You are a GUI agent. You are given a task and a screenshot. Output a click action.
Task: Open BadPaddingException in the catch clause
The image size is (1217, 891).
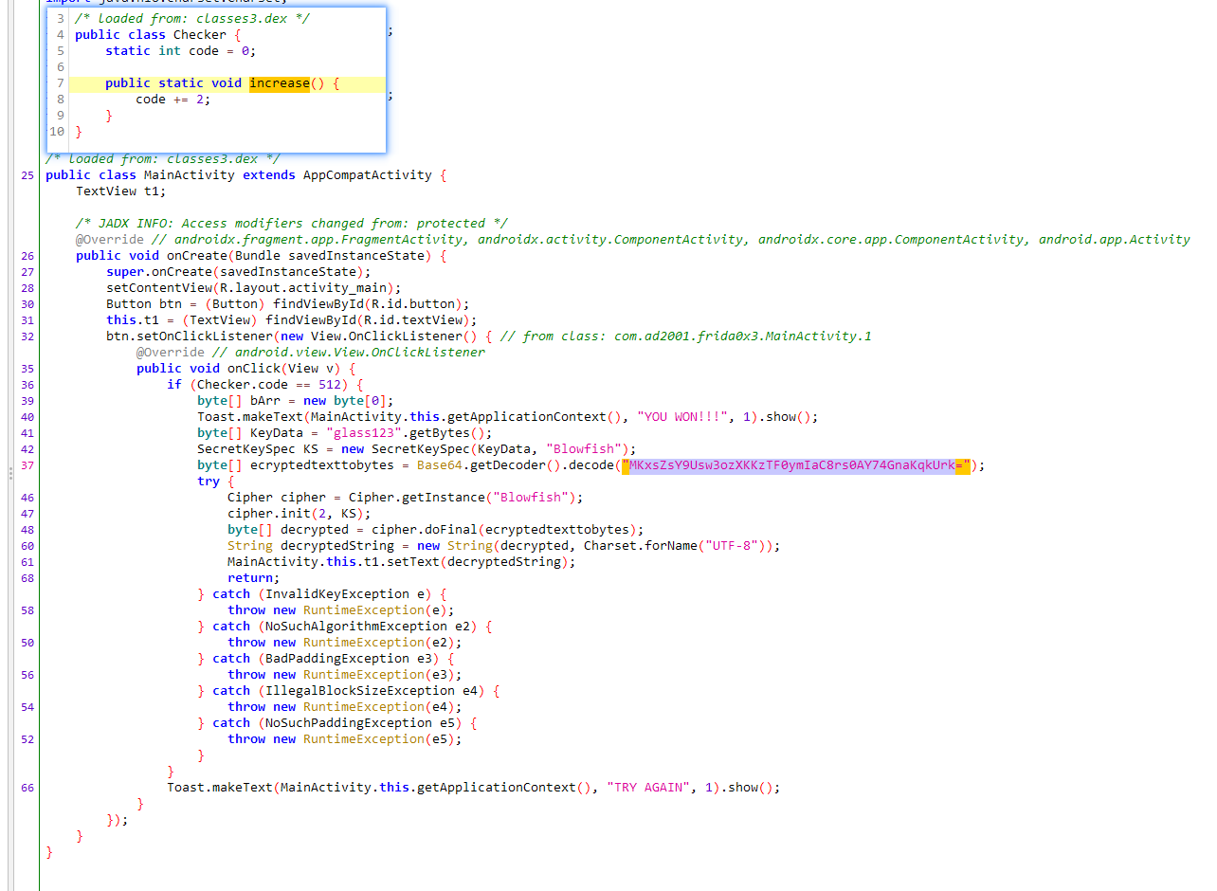[334, 659]
